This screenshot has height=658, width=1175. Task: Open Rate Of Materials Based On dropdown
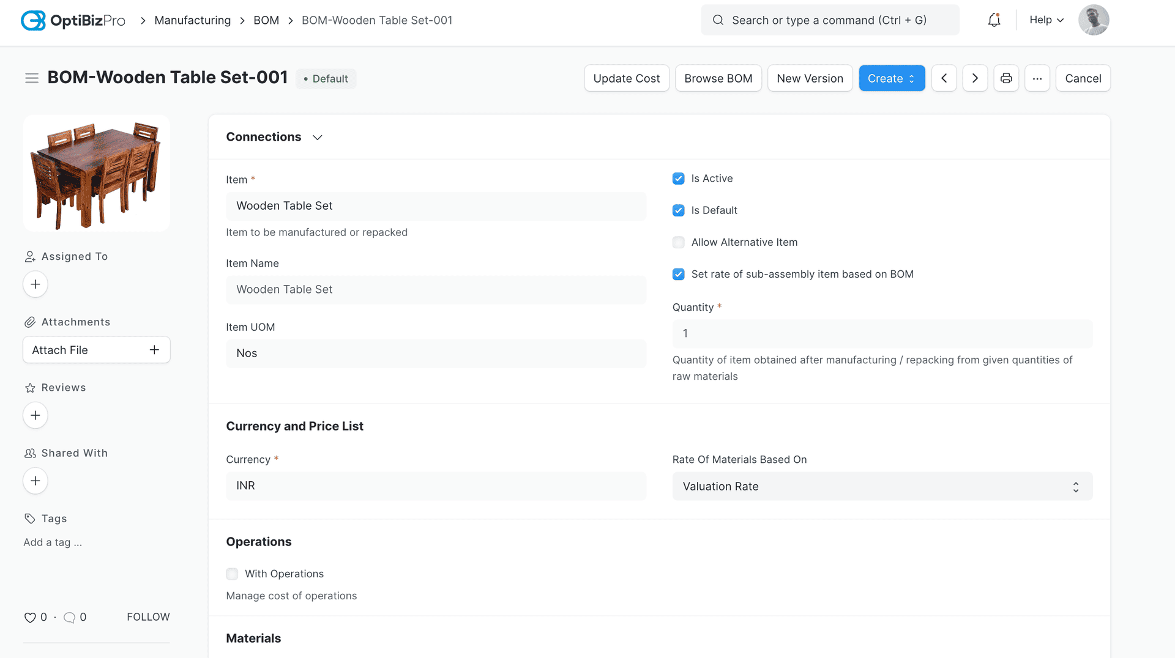[882, 486]
